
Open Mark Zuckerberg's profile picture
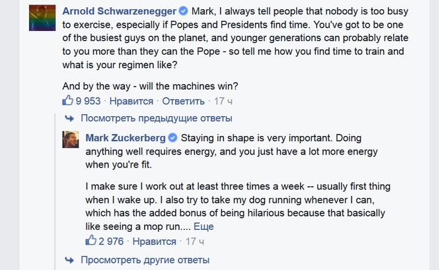coord(71,139)
